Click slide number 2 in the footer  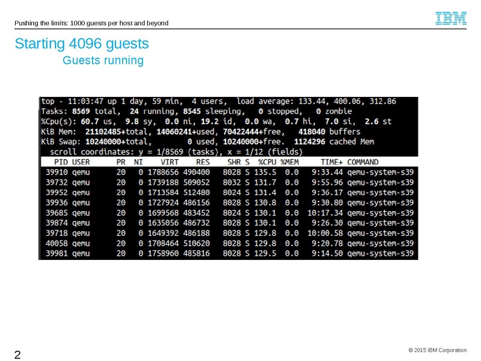[17, 354]
